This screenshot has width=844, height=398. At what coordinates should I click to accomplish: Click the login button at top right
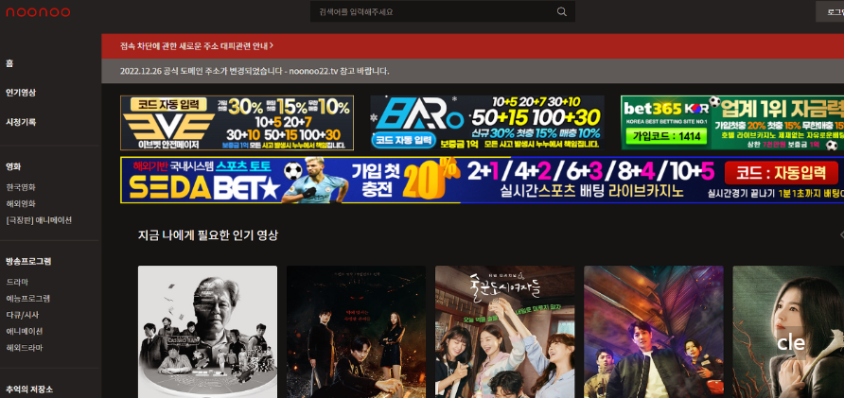tap(832, 11)
